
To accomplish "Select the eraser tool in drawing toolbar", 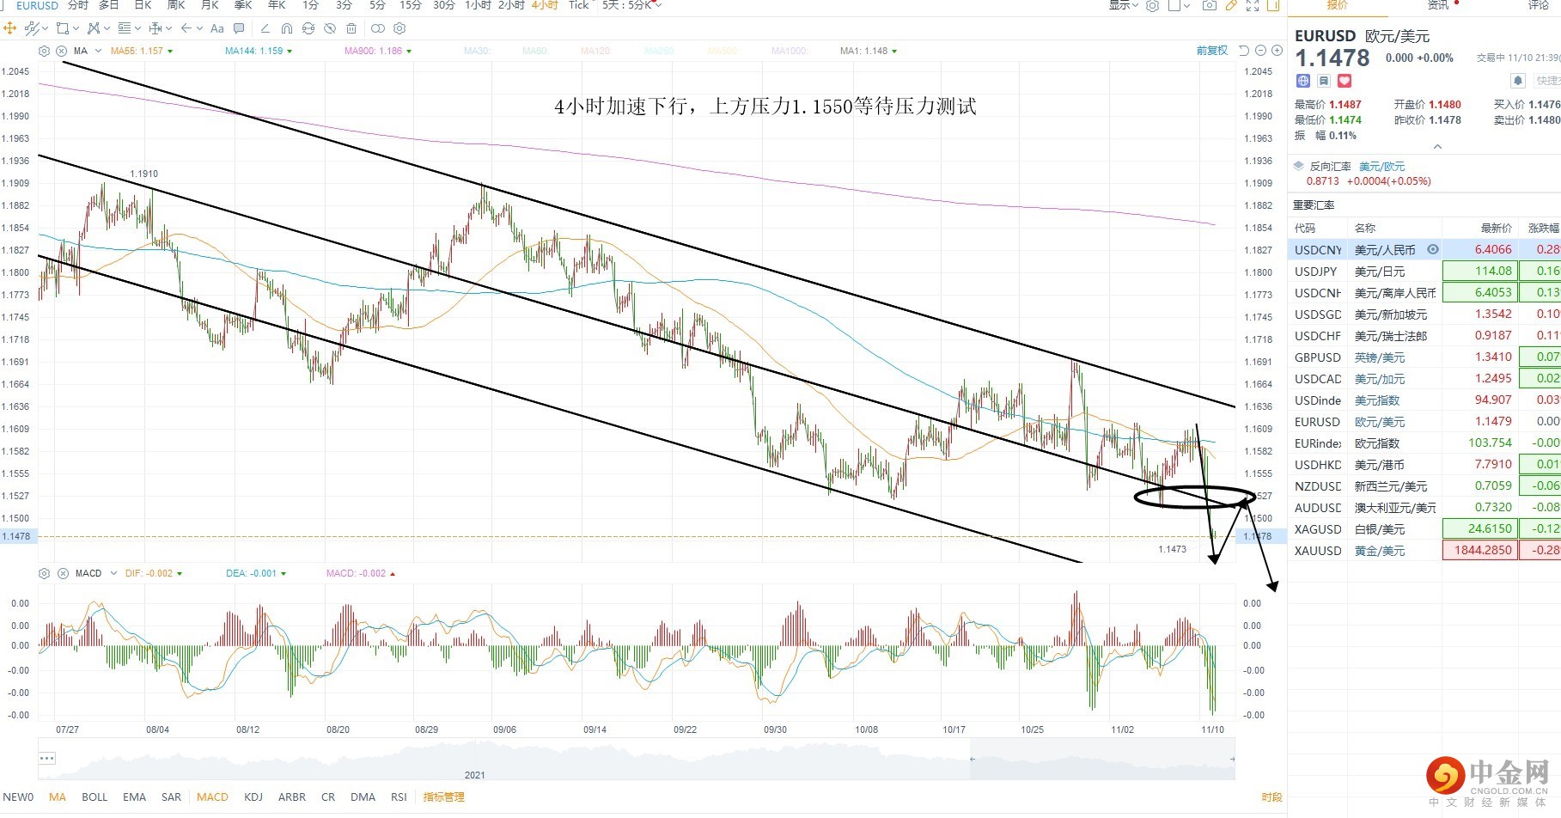I will coord(265,28).
